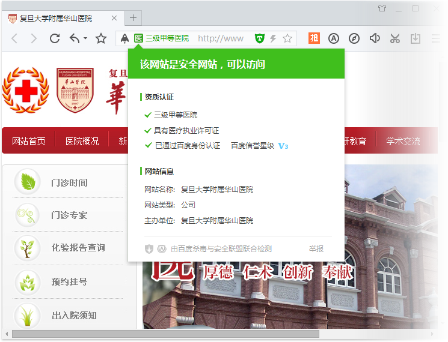The height and width of the screenshot is (342, 448).
Task: Open the downloads manager icon
Action: point(415,38)
